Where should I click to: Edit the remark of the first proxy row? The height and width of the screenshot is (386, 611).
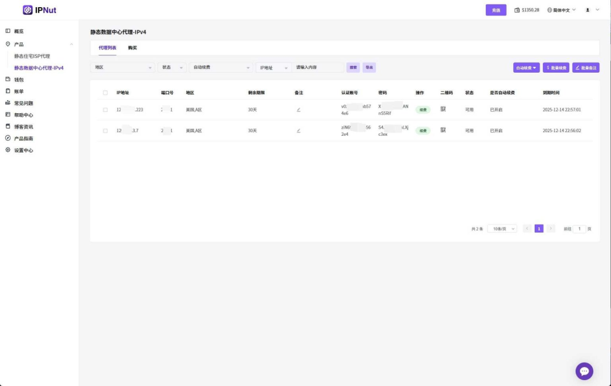298,110
